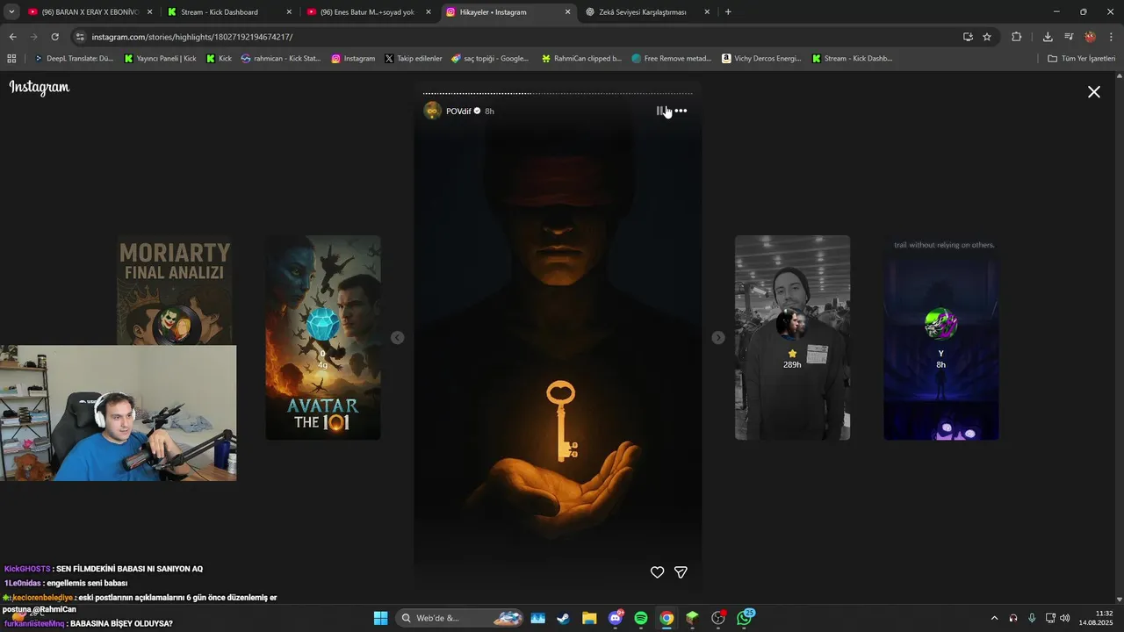The image size is (1124, 632).
Task: Open the Vichy Dercos Energi bookmark
Action: pos(761,59)
